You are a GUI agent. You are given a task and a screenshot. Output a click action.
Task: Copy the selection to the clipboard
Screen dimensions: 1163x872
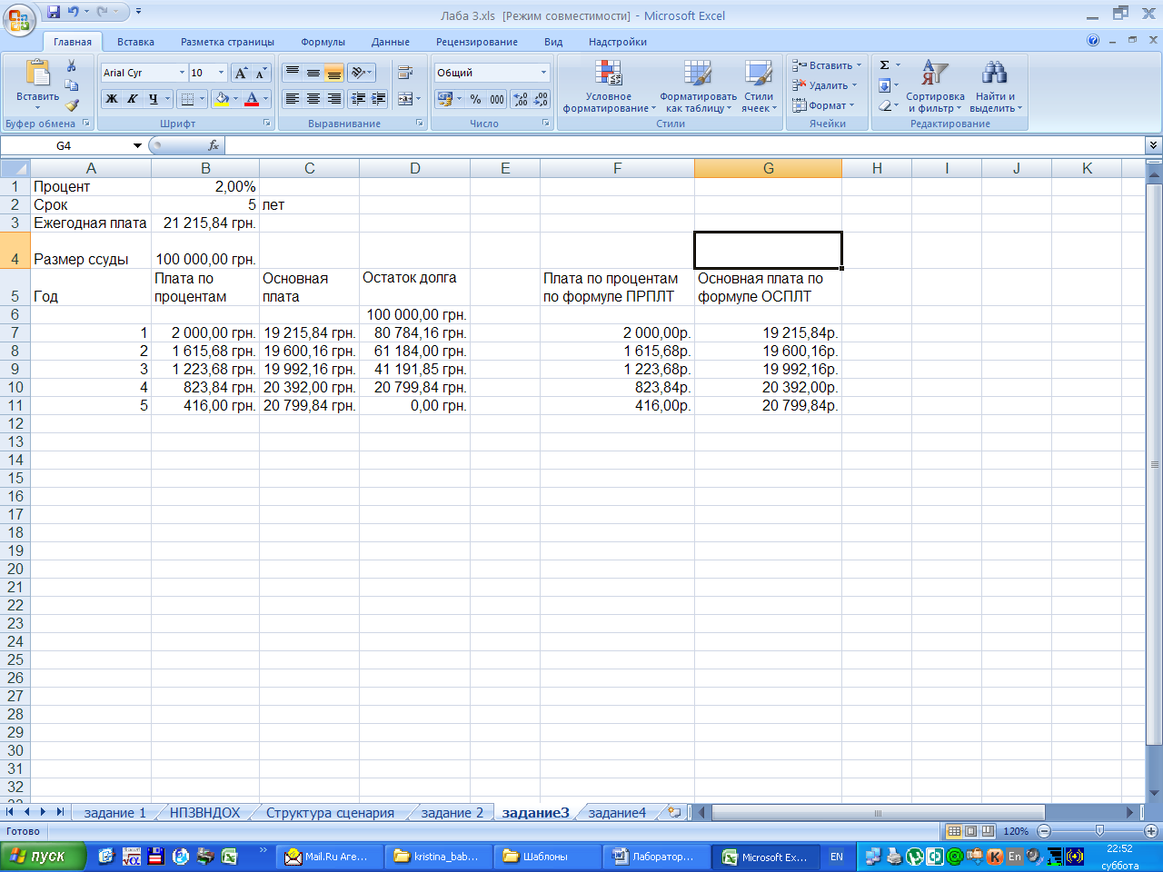click(x=71, y=85)
